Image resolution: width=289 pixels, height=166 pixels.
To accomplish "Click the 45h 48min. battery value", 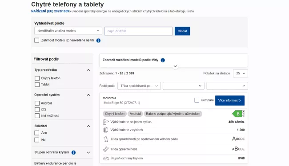I will click(237, 122).
